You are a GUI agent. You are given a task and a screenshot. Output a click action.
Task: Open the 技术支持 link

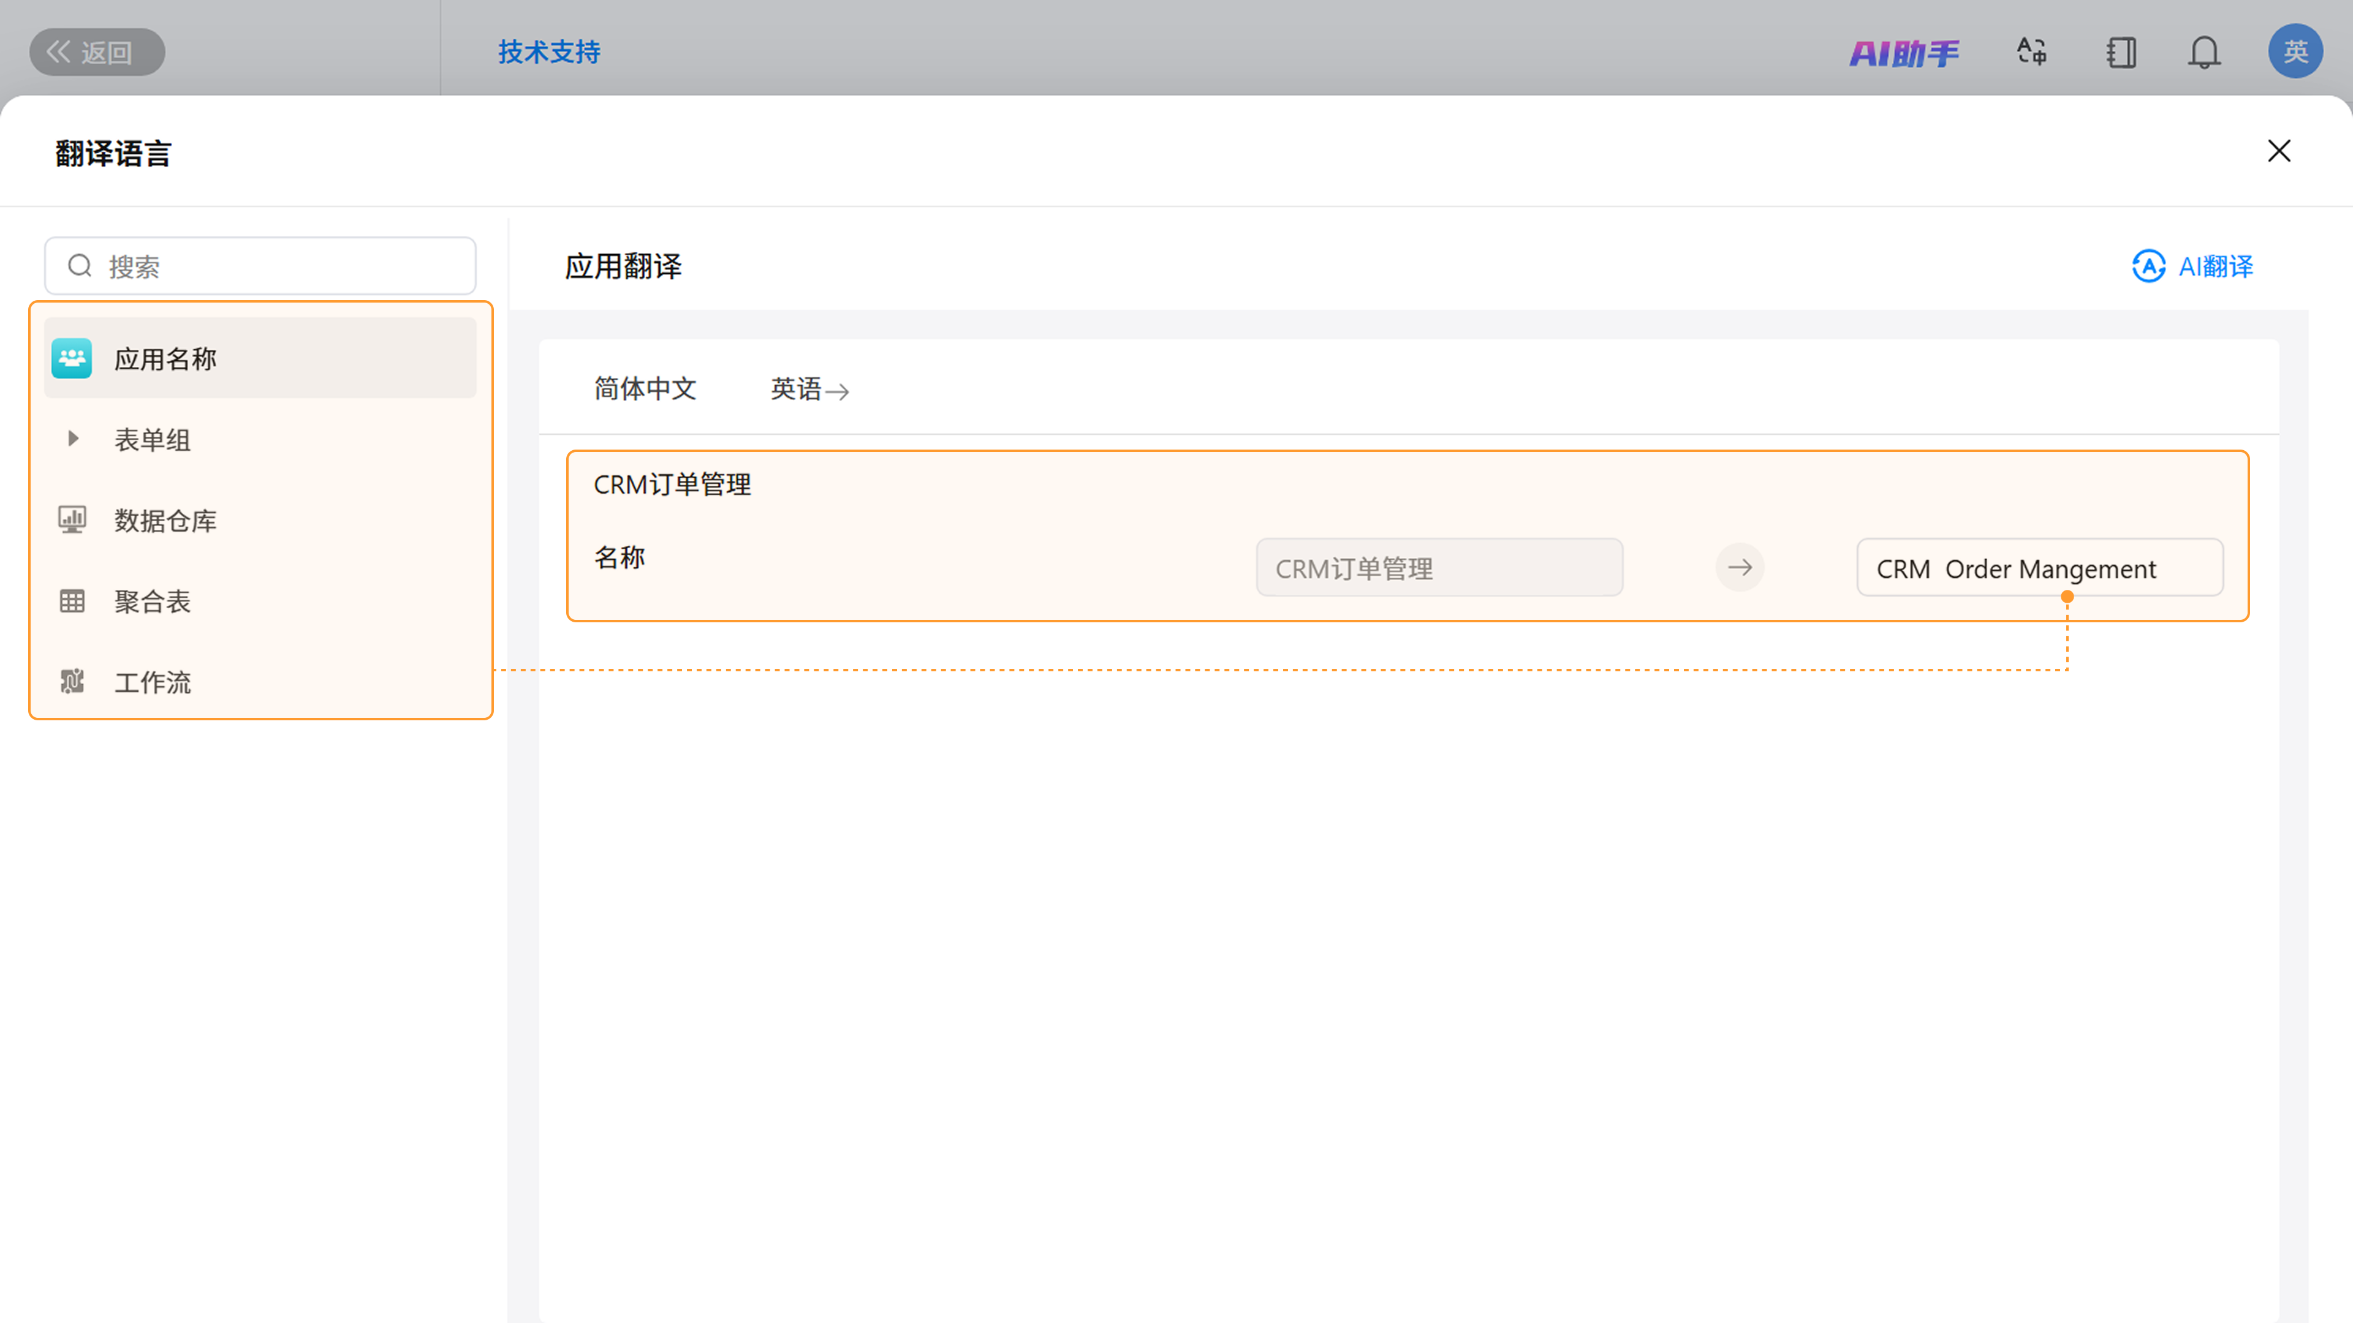coord(549,52)
